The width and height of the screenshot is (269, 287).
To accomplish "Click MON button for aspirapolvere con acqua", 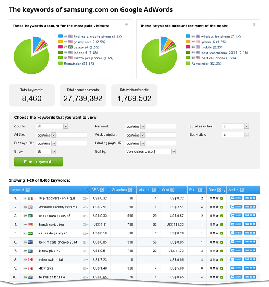I will (x=236, y=198).
